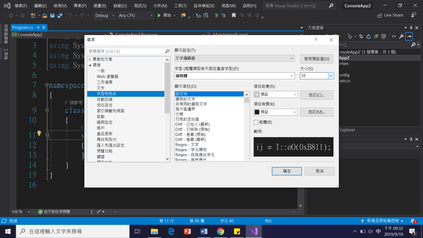Pin the Program.cs tab
Image resolution: width=423 pixels, height=238 pixels.
click(x=38, y=27)
